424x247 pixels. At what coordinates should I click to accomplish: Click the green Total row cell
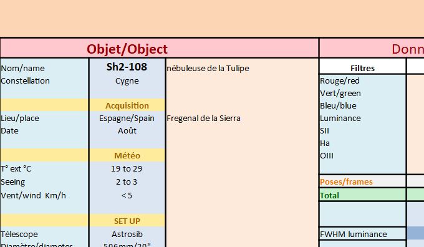click(x=362, y=195)
